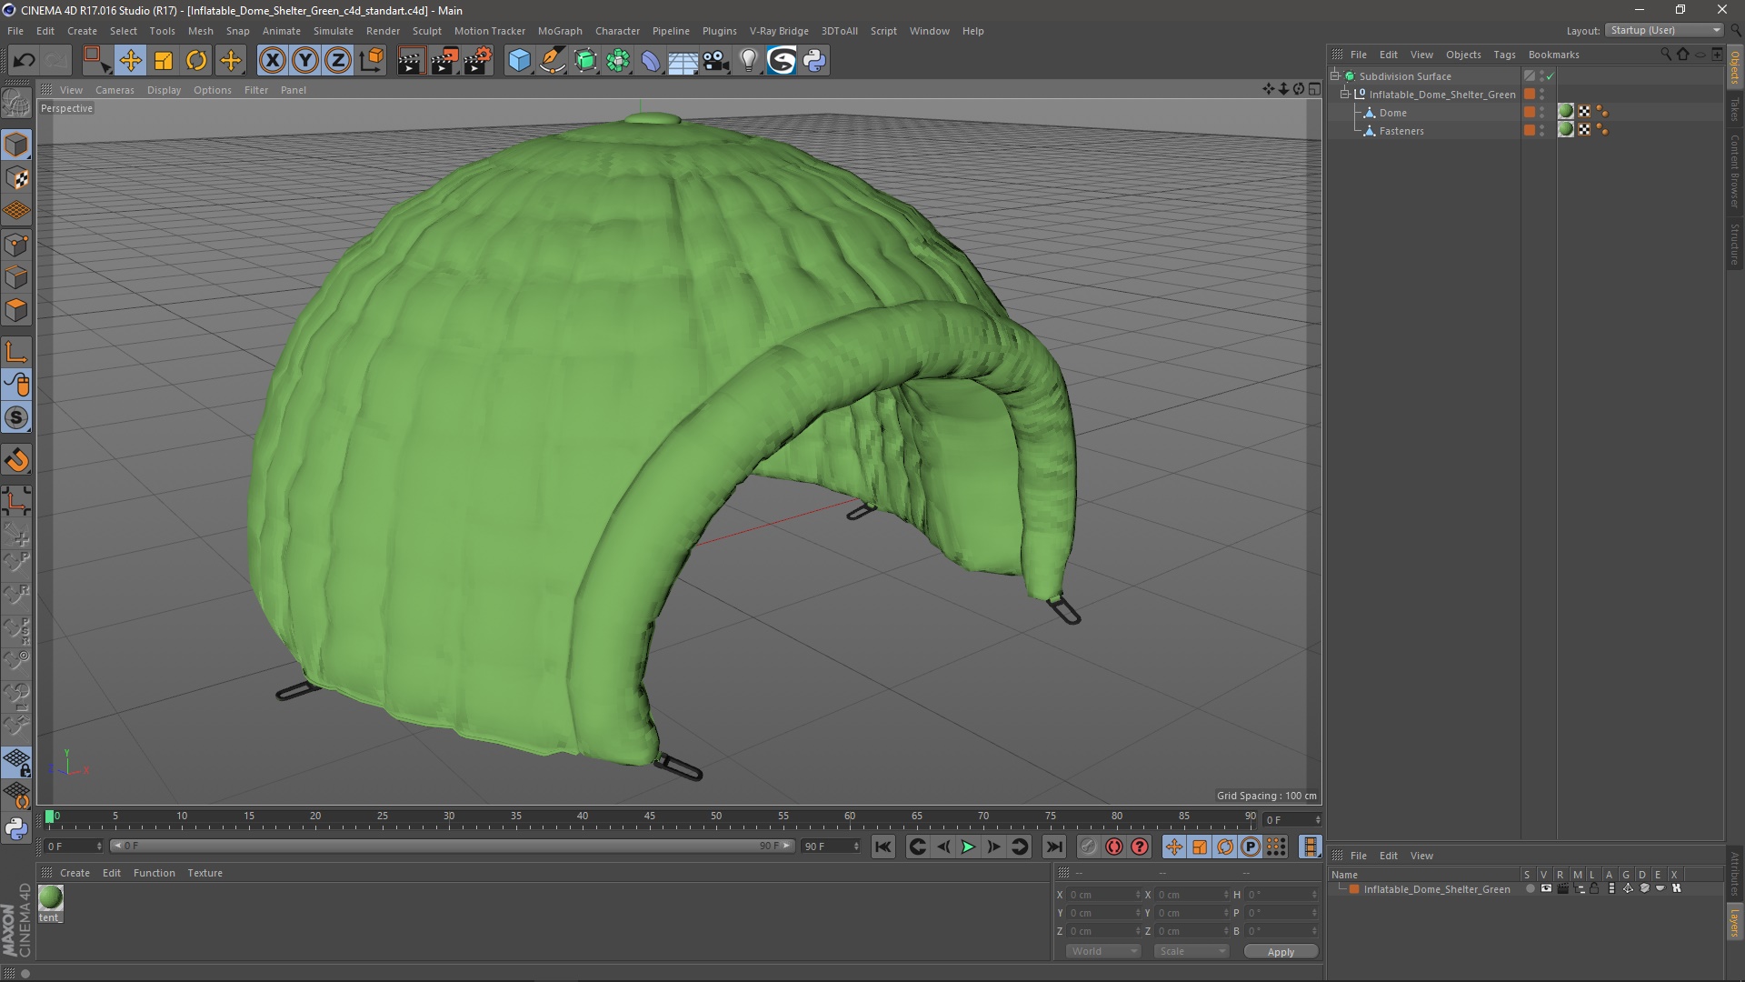Viewport: 1745px width, 982px height.
Task: Toggle the Dome object's layer color dot
Action: pyautogui.click(x=1530, y=113)
